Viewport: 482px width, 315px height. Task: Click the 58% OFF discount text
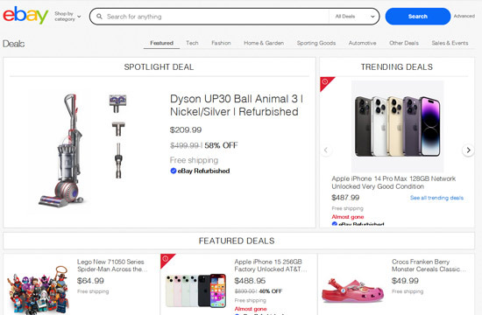pyautogui.click(x=221, y=145)
